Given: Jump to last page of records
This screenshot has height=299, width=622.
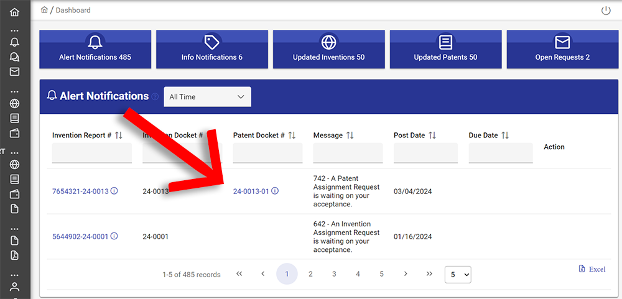Looking at the screenshot, I should (x=429, y=274).
